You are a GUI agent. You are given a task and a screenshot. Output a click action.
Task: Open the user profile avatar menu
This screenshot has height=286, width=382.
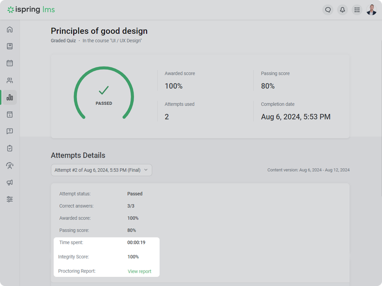tap(372, 10)
